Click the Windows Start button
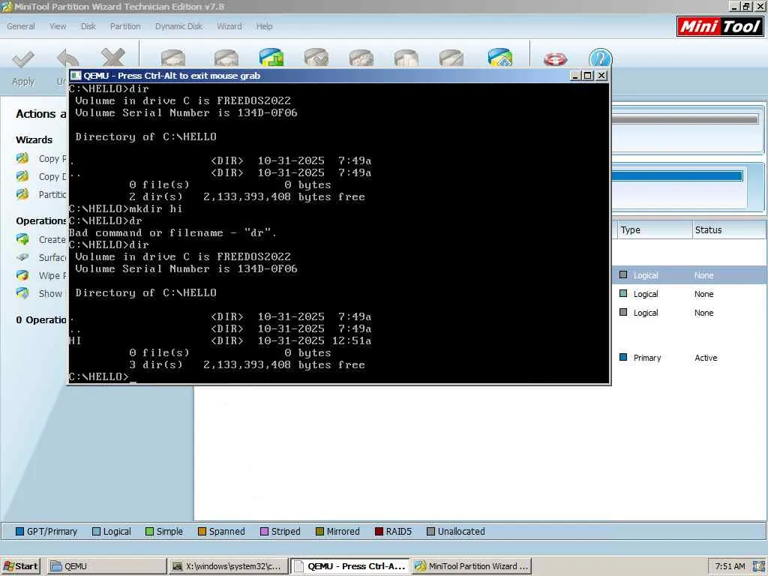 point(20,566)
